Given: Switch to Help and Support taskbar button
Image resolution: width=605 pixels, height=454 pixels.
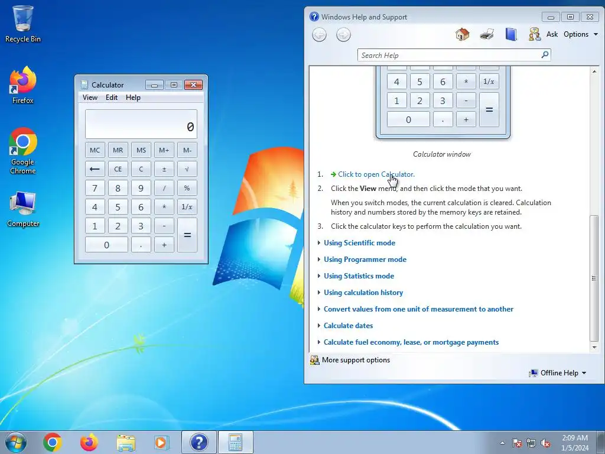Looking at the screenshot, I should click(x=199, y=442).
